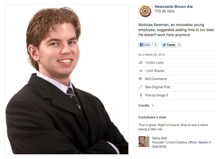Click the Nicholas Newman portrait photo
The height and width of the screenshot is (159, 220).
click(67, 79)
